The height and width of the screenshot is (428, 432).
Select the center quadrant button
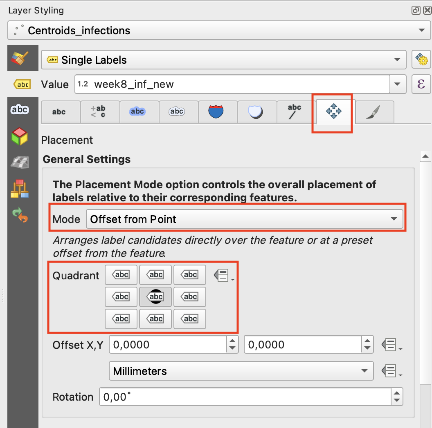point(155,297)
